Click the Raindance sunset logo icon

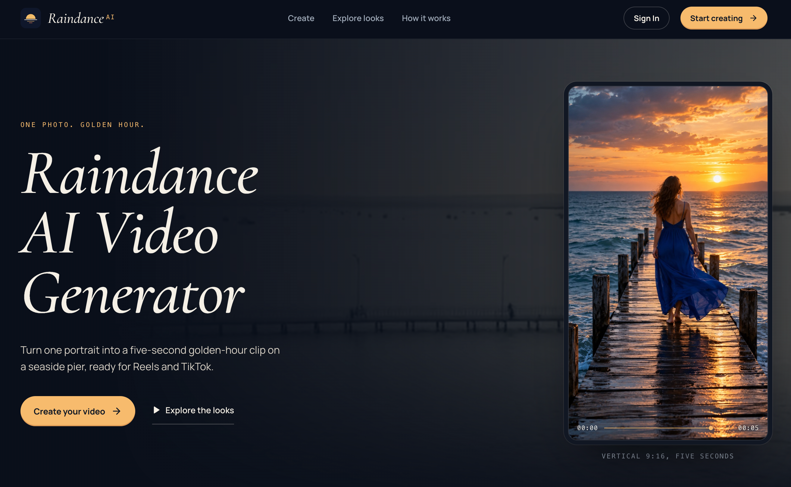(31, 18)
